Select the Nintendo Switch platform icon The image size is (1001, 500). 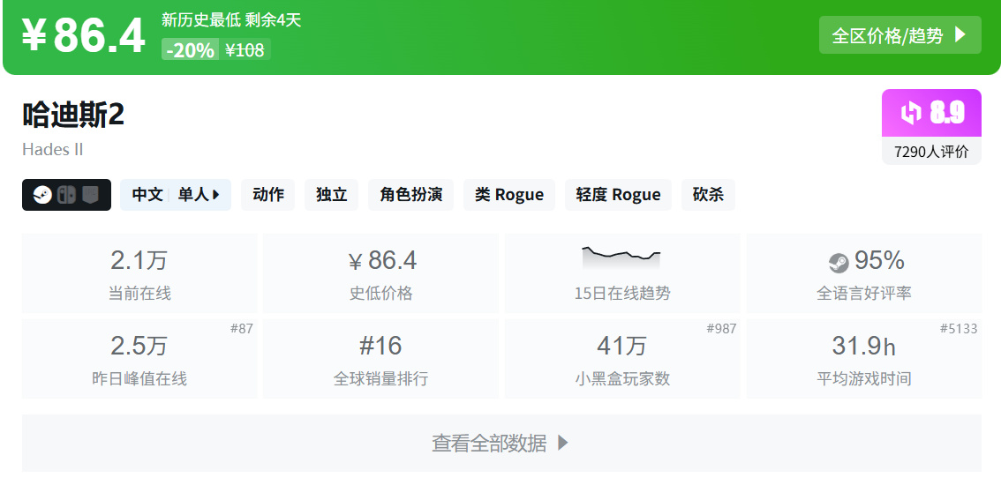click(x=66, y=195)
